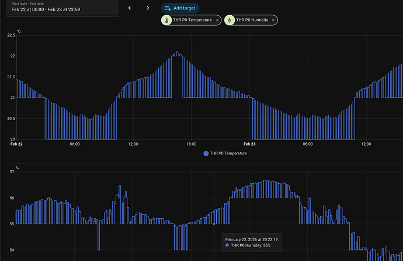Click the Feb 22 label on temperature axis
Screen dimensions: 403x261
(16, 144)
